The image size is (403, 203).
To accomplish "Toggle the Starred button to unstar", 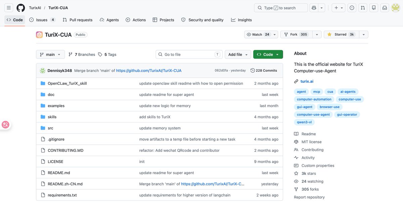I will pyautogui.click(x=341, y=35).
